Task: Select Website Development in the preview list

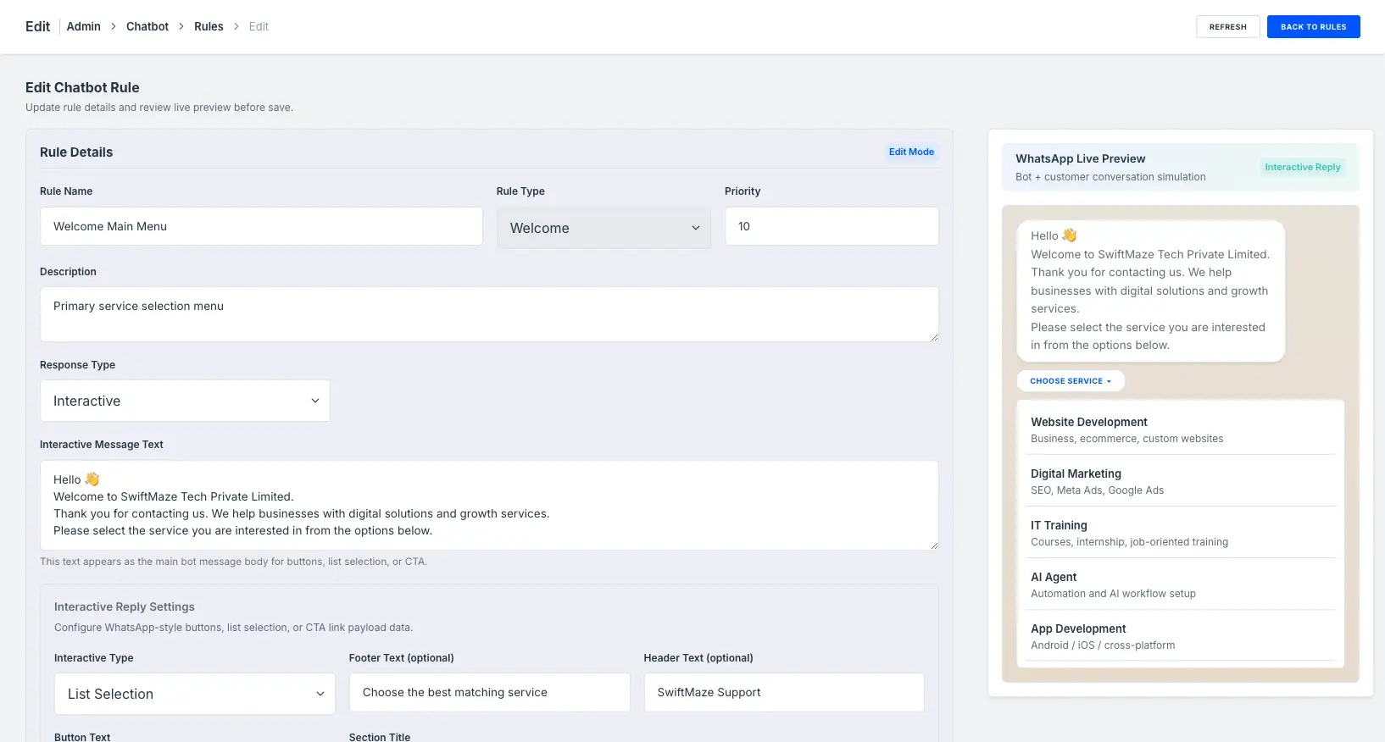Action: click(x=1180, y=429)
